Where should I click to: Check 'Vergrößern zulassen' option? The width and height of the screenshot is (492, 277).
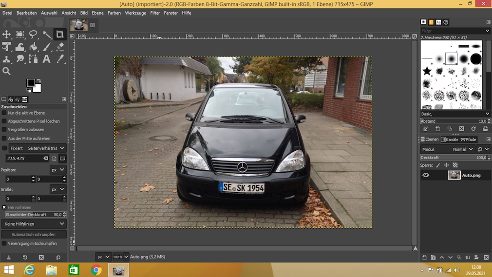coord(4,129)
